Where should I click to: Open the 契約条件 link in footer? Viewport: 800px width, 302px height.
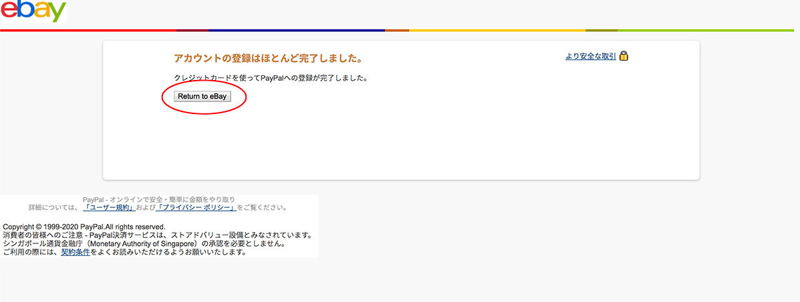coord(76,253)
